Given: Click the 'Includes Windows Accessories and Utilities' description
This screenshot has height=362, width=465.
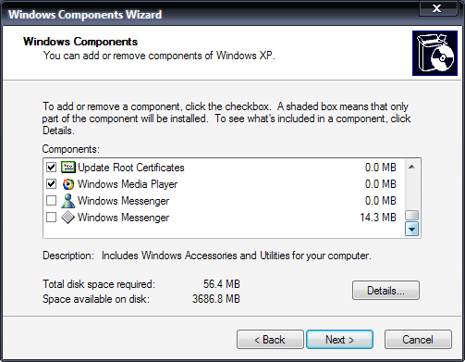Looking at the screenshot, I should [x=237, y=256].
